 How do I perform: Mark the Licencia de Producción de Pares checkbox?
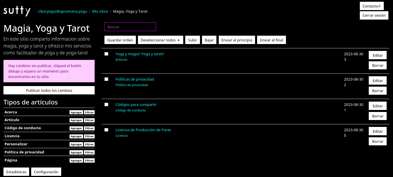point(106,130)
